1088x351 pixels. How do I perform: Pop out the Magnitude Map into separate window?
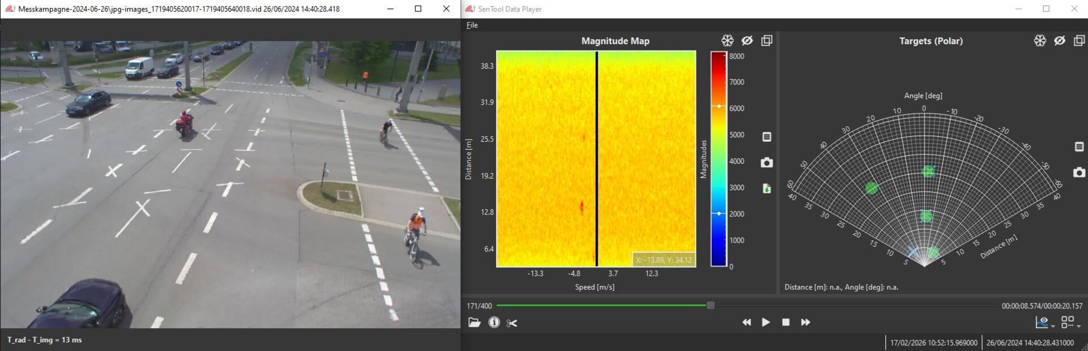click(767, 40)
